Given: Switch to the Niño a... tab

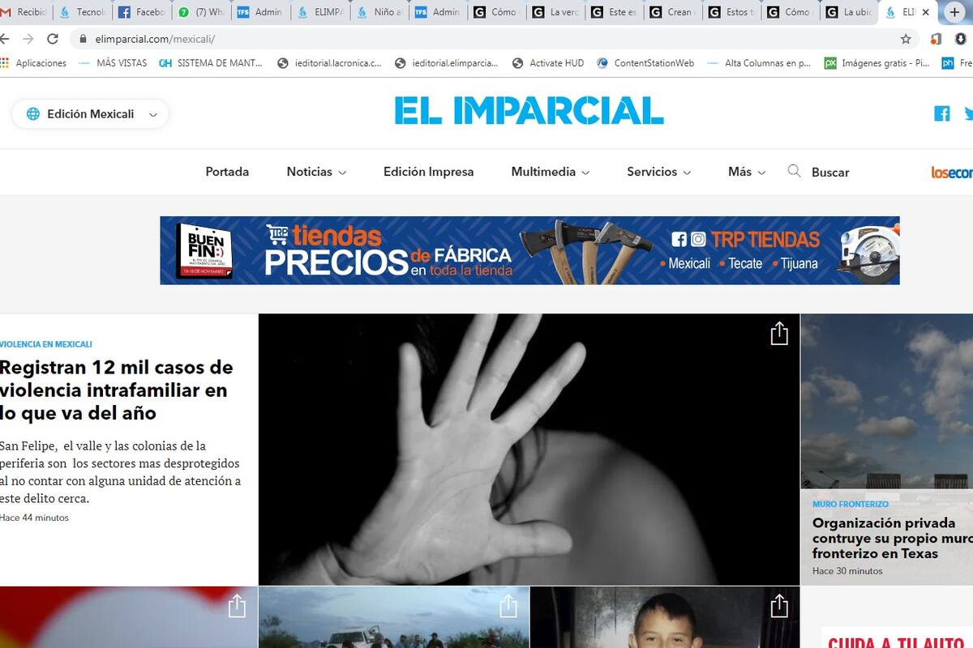Looking at the screenshot, I should pyautogui.click(x=379, y=12).
